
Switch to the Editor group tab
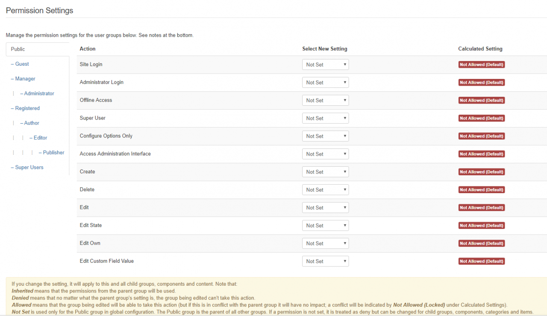(x=40, y=138)
